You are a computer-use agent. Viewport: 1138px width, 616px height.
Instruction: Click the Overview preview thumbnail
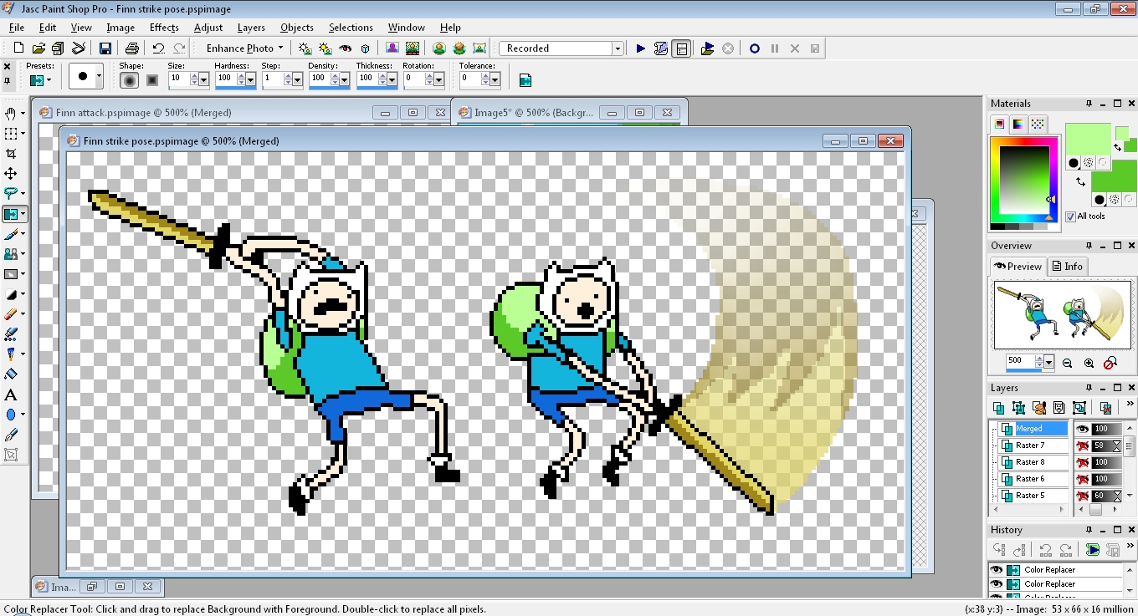tap(1062, 314)
